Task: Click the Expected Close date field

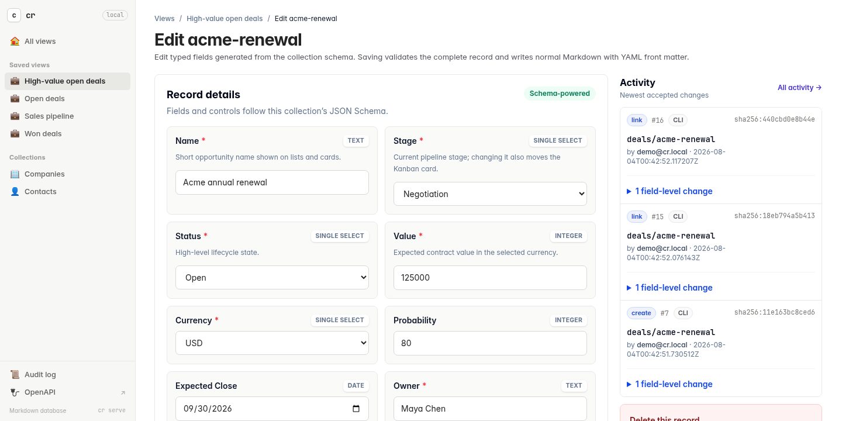Action: coord(272,409)
